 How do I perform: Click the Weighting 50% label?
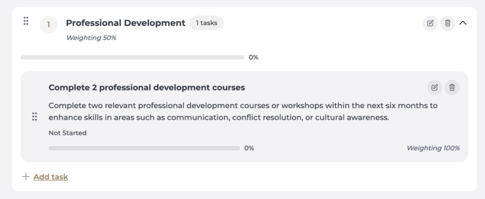(91, 38)
